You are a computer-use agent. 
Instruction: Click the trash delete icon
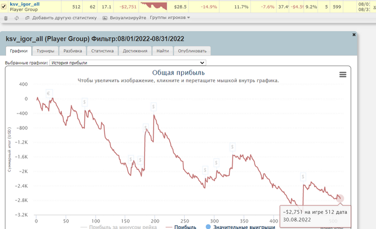[6, 18]
